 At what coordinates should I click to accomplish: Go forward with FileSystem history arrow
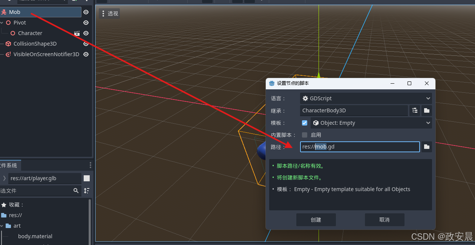pos(4,178)
